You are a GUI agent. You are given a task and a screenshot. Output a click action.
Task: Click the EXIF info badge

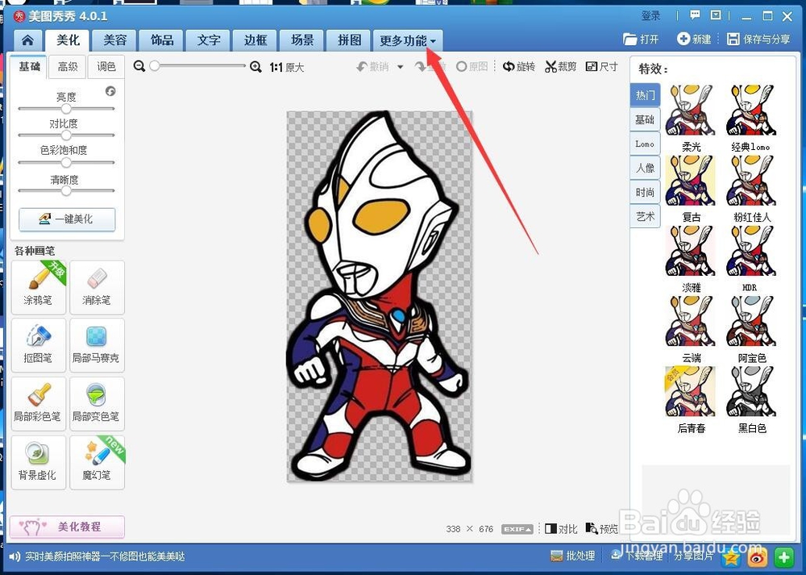[x=517, y=529]
